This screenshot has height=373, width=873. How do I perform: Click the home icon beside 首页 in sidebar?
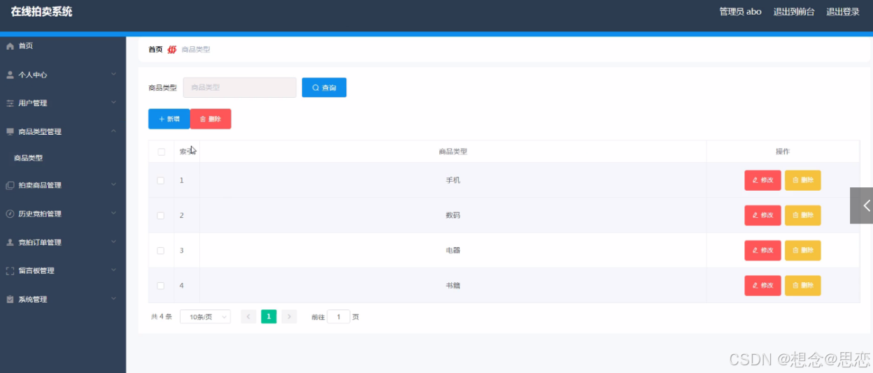(x=10, y=46)
